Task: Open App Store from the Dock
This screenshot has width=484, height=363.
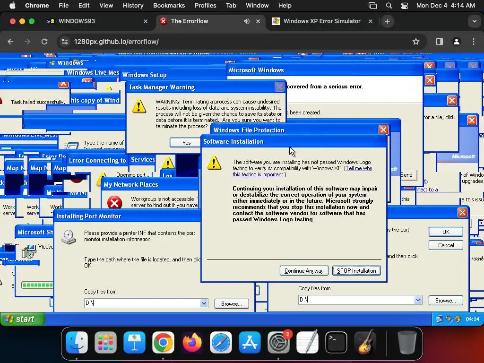Action: click(250, 342)
